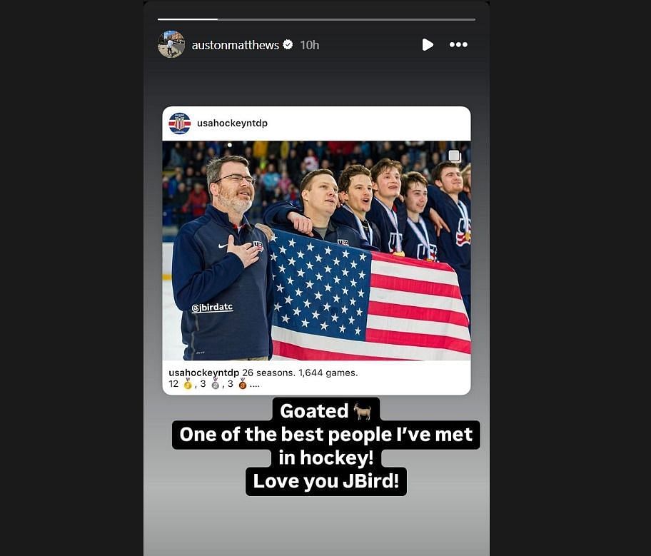Click the silver medal emoji in caption

point(215,384)
